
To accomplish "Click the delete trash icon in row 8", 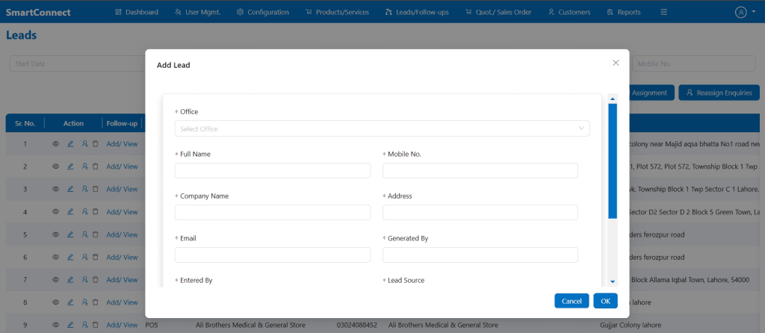I will [x=96, y=303].
